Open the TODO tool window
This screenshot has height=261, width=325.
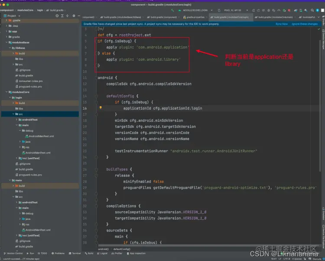42,253
